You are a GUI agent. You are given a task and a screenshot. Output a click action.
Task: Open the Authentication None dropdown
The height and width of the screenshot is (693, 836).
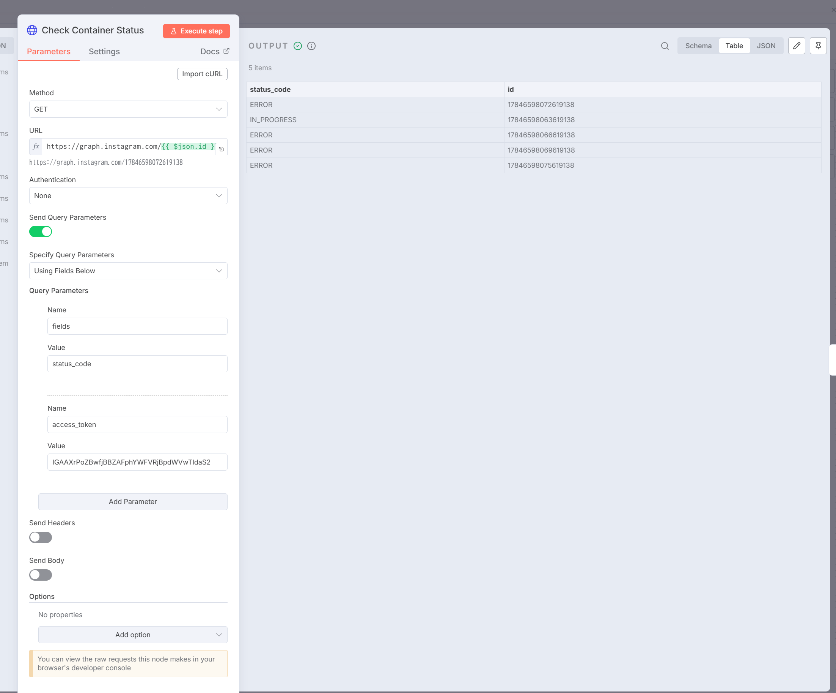[x=128, y=195]
